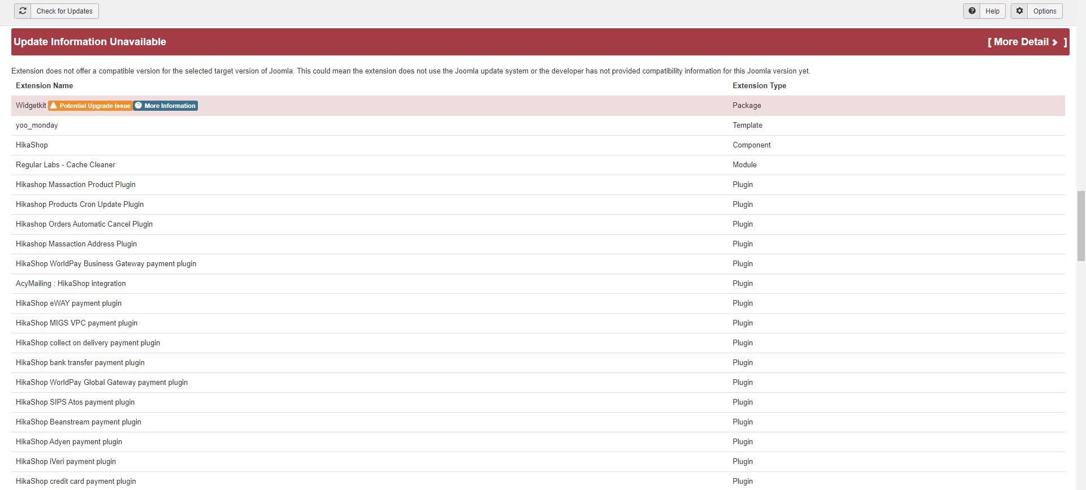Click the More Information badge for Widgetkit
The image size is (1086, 490).
pyautogui.click(x=165, y=106)
